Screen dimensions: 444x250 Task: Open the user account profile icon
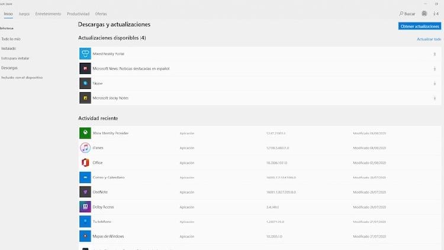click(424, 13)
